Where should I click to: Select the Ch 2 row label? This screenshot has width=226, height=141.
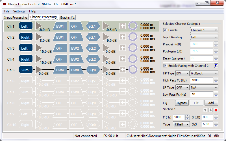[x=11, y=38]
